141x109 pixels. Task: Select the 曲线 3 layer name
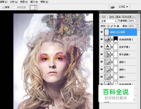(122, 62)
